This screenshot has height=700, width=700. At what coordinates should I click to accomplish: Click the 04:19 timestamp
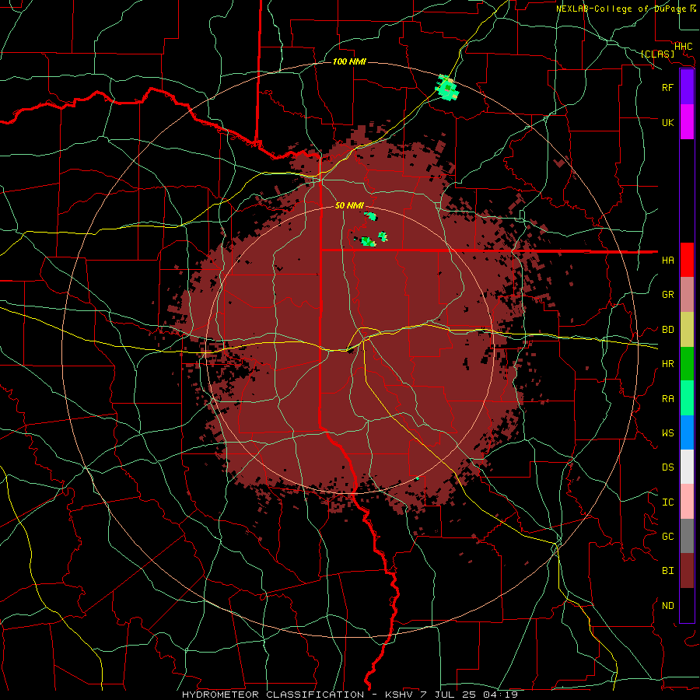tap(500, 695)
